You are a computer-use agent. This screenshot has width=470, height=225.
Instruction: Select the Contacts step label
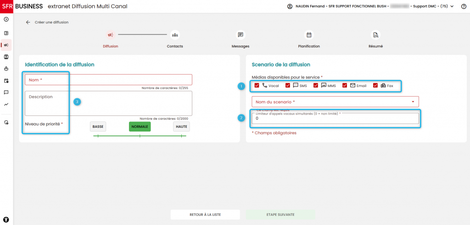point(175,46)
